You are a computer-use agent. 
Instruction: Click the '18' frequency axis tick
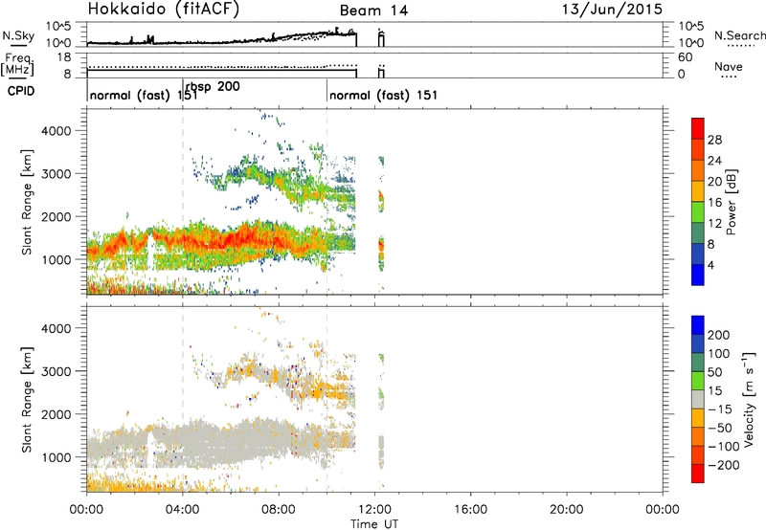click(64, 56)
